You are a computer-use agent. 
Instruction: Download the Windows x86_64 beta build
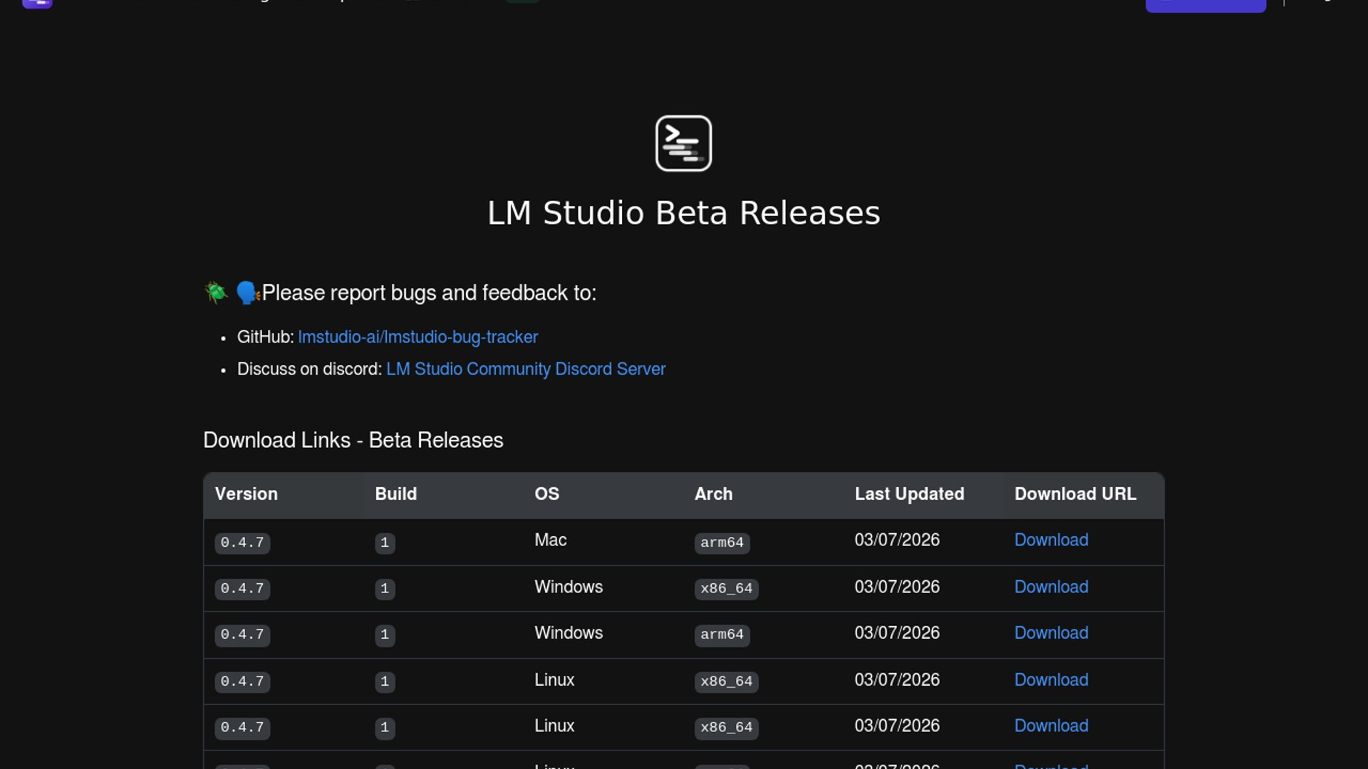tap(1051, 587)
